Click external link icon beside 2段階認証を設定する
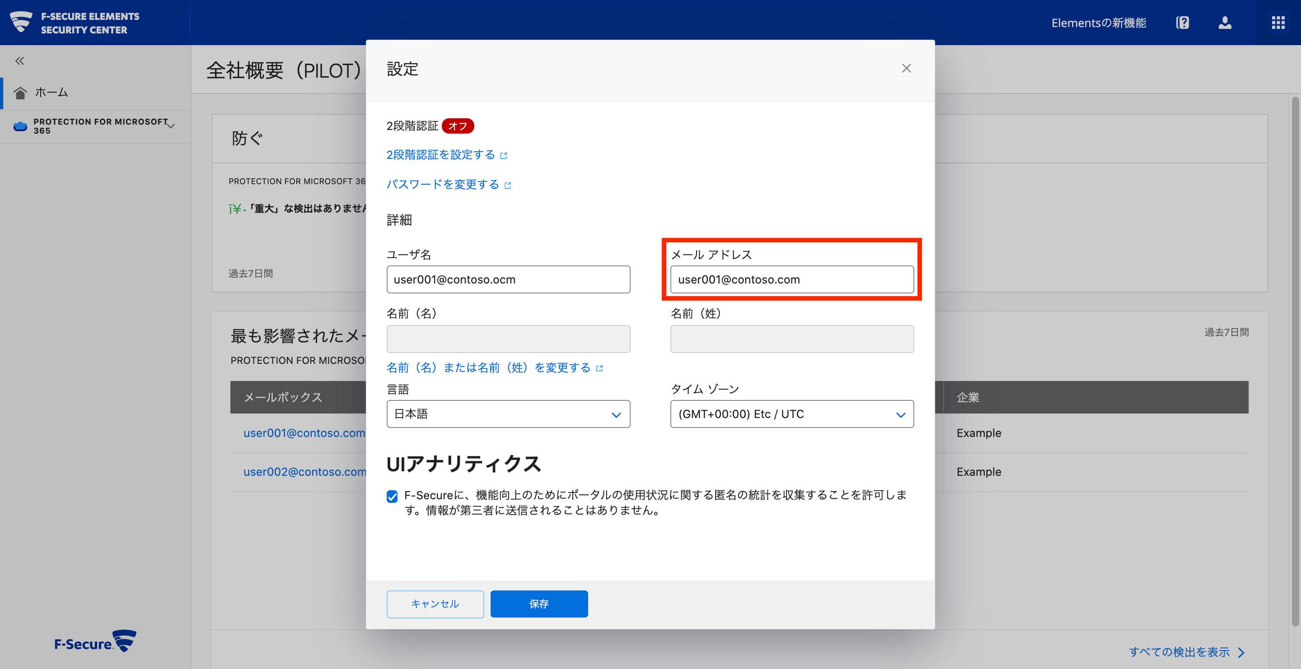 coord(504,155)
